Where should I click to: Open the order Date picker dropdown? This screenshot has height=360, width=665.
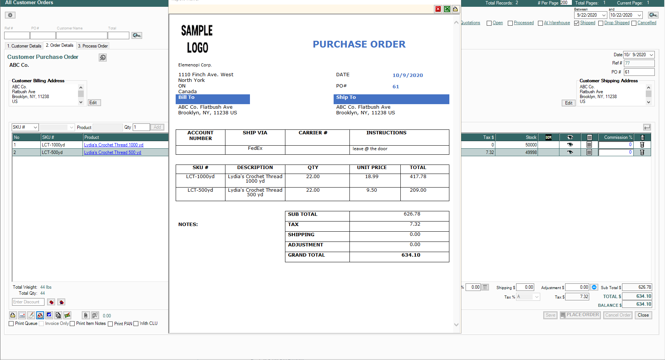pyautogui.click(x=651, y=55)
